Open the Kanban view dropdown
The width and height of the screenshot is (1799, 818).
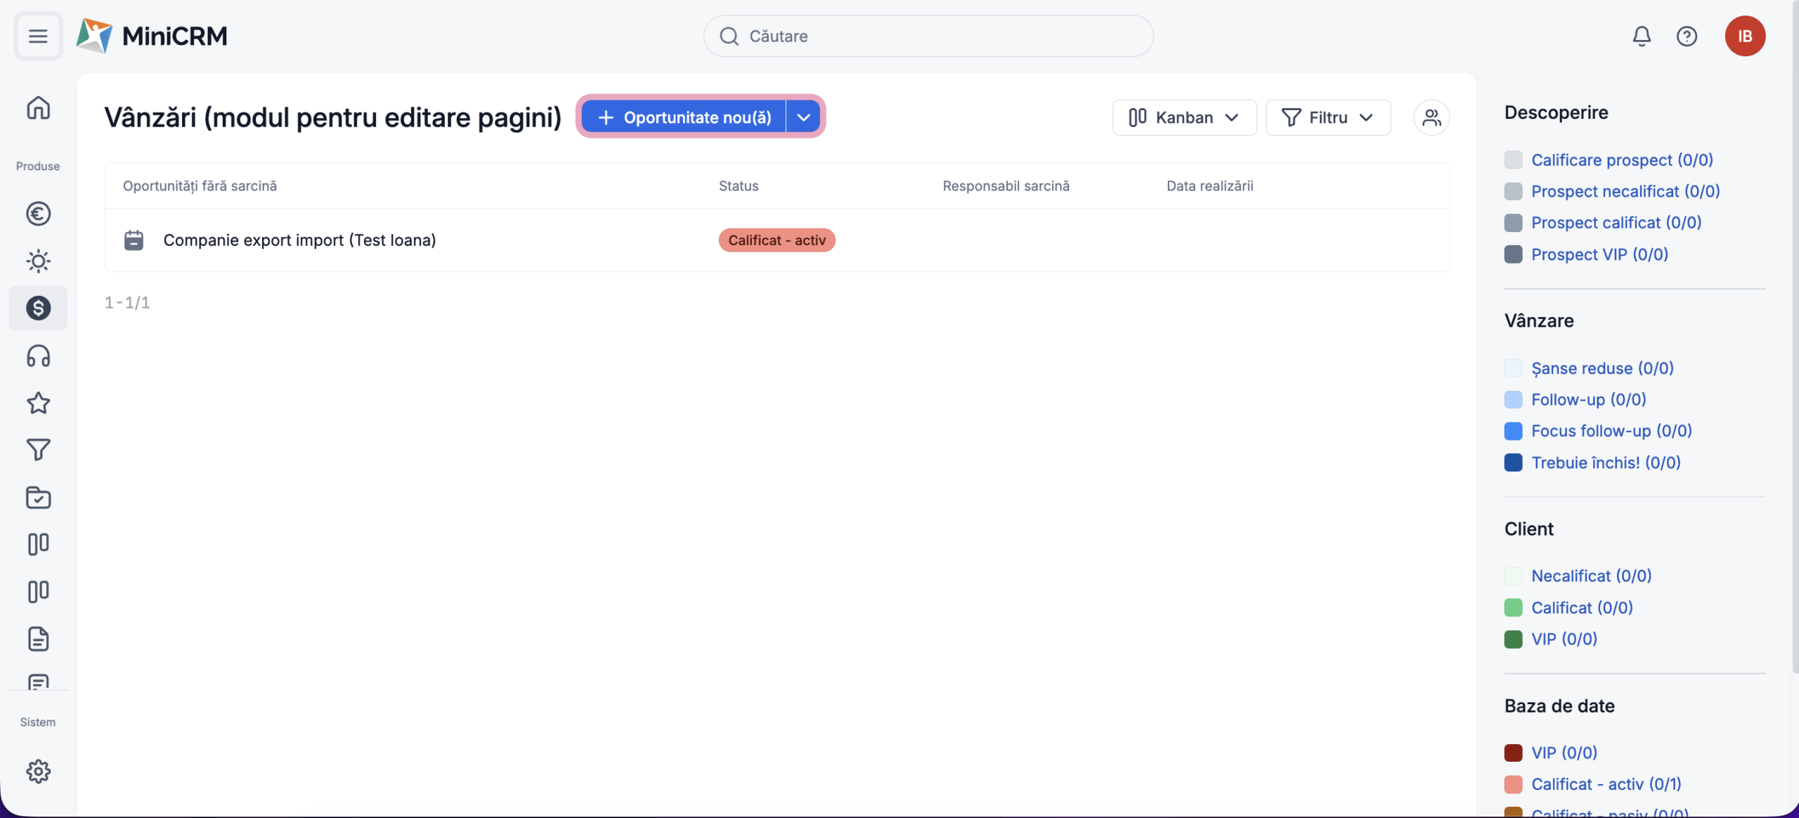[x=1184, y=117]
